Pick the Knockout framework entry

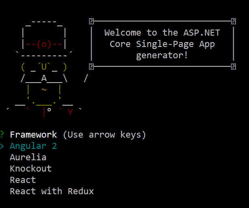[31, 169]
